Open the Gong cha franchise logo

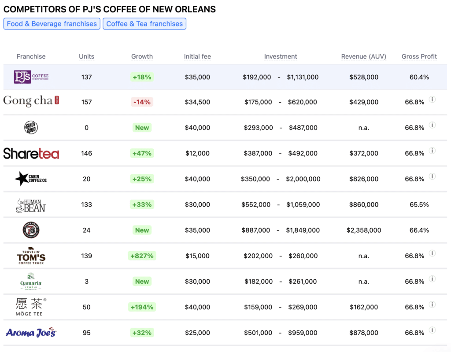click(x=31, y=101)
